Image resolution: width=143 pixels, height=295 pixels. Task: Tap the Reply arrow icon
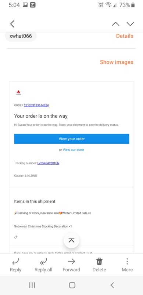pyautogui.click(x=15, y=261)
